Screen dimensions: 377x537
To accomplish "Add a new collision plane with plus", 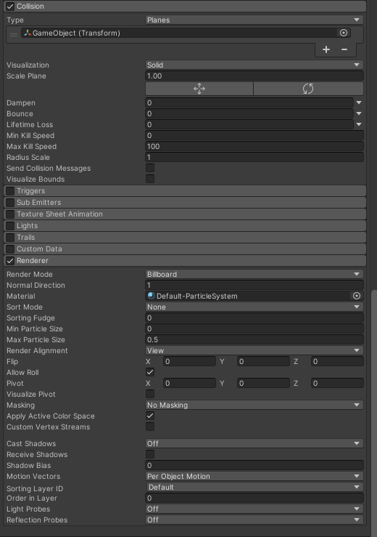I will click(x=326, y=49).
